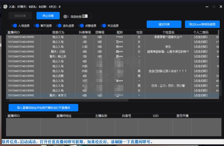This screenshot has width=224, height=146.
Task: Click the upper table's horizontal scrollbar
Action: click(68, 100)
